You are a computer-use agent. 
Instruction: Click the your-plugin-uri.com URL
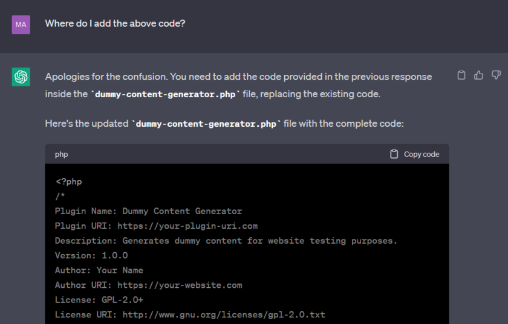point(187,226)
